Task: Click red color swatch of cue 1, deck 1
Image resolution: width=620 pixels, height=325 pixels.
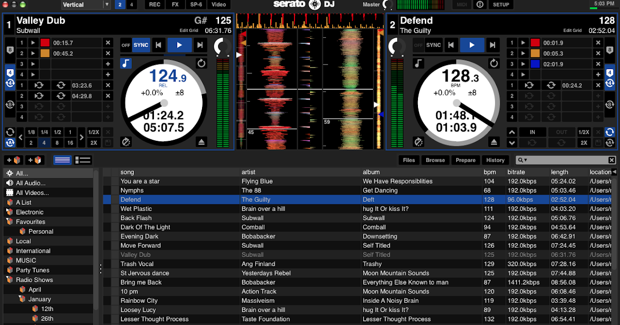Action: 45,43
